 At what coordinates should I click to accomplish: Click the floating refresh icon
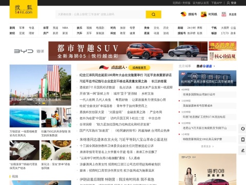[x=242, y=128]
